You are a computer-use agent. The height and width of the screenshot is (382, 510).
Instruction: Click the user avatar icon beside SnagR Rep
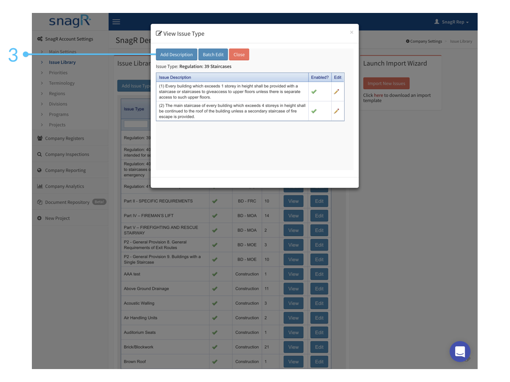click(x=436, y=21)
